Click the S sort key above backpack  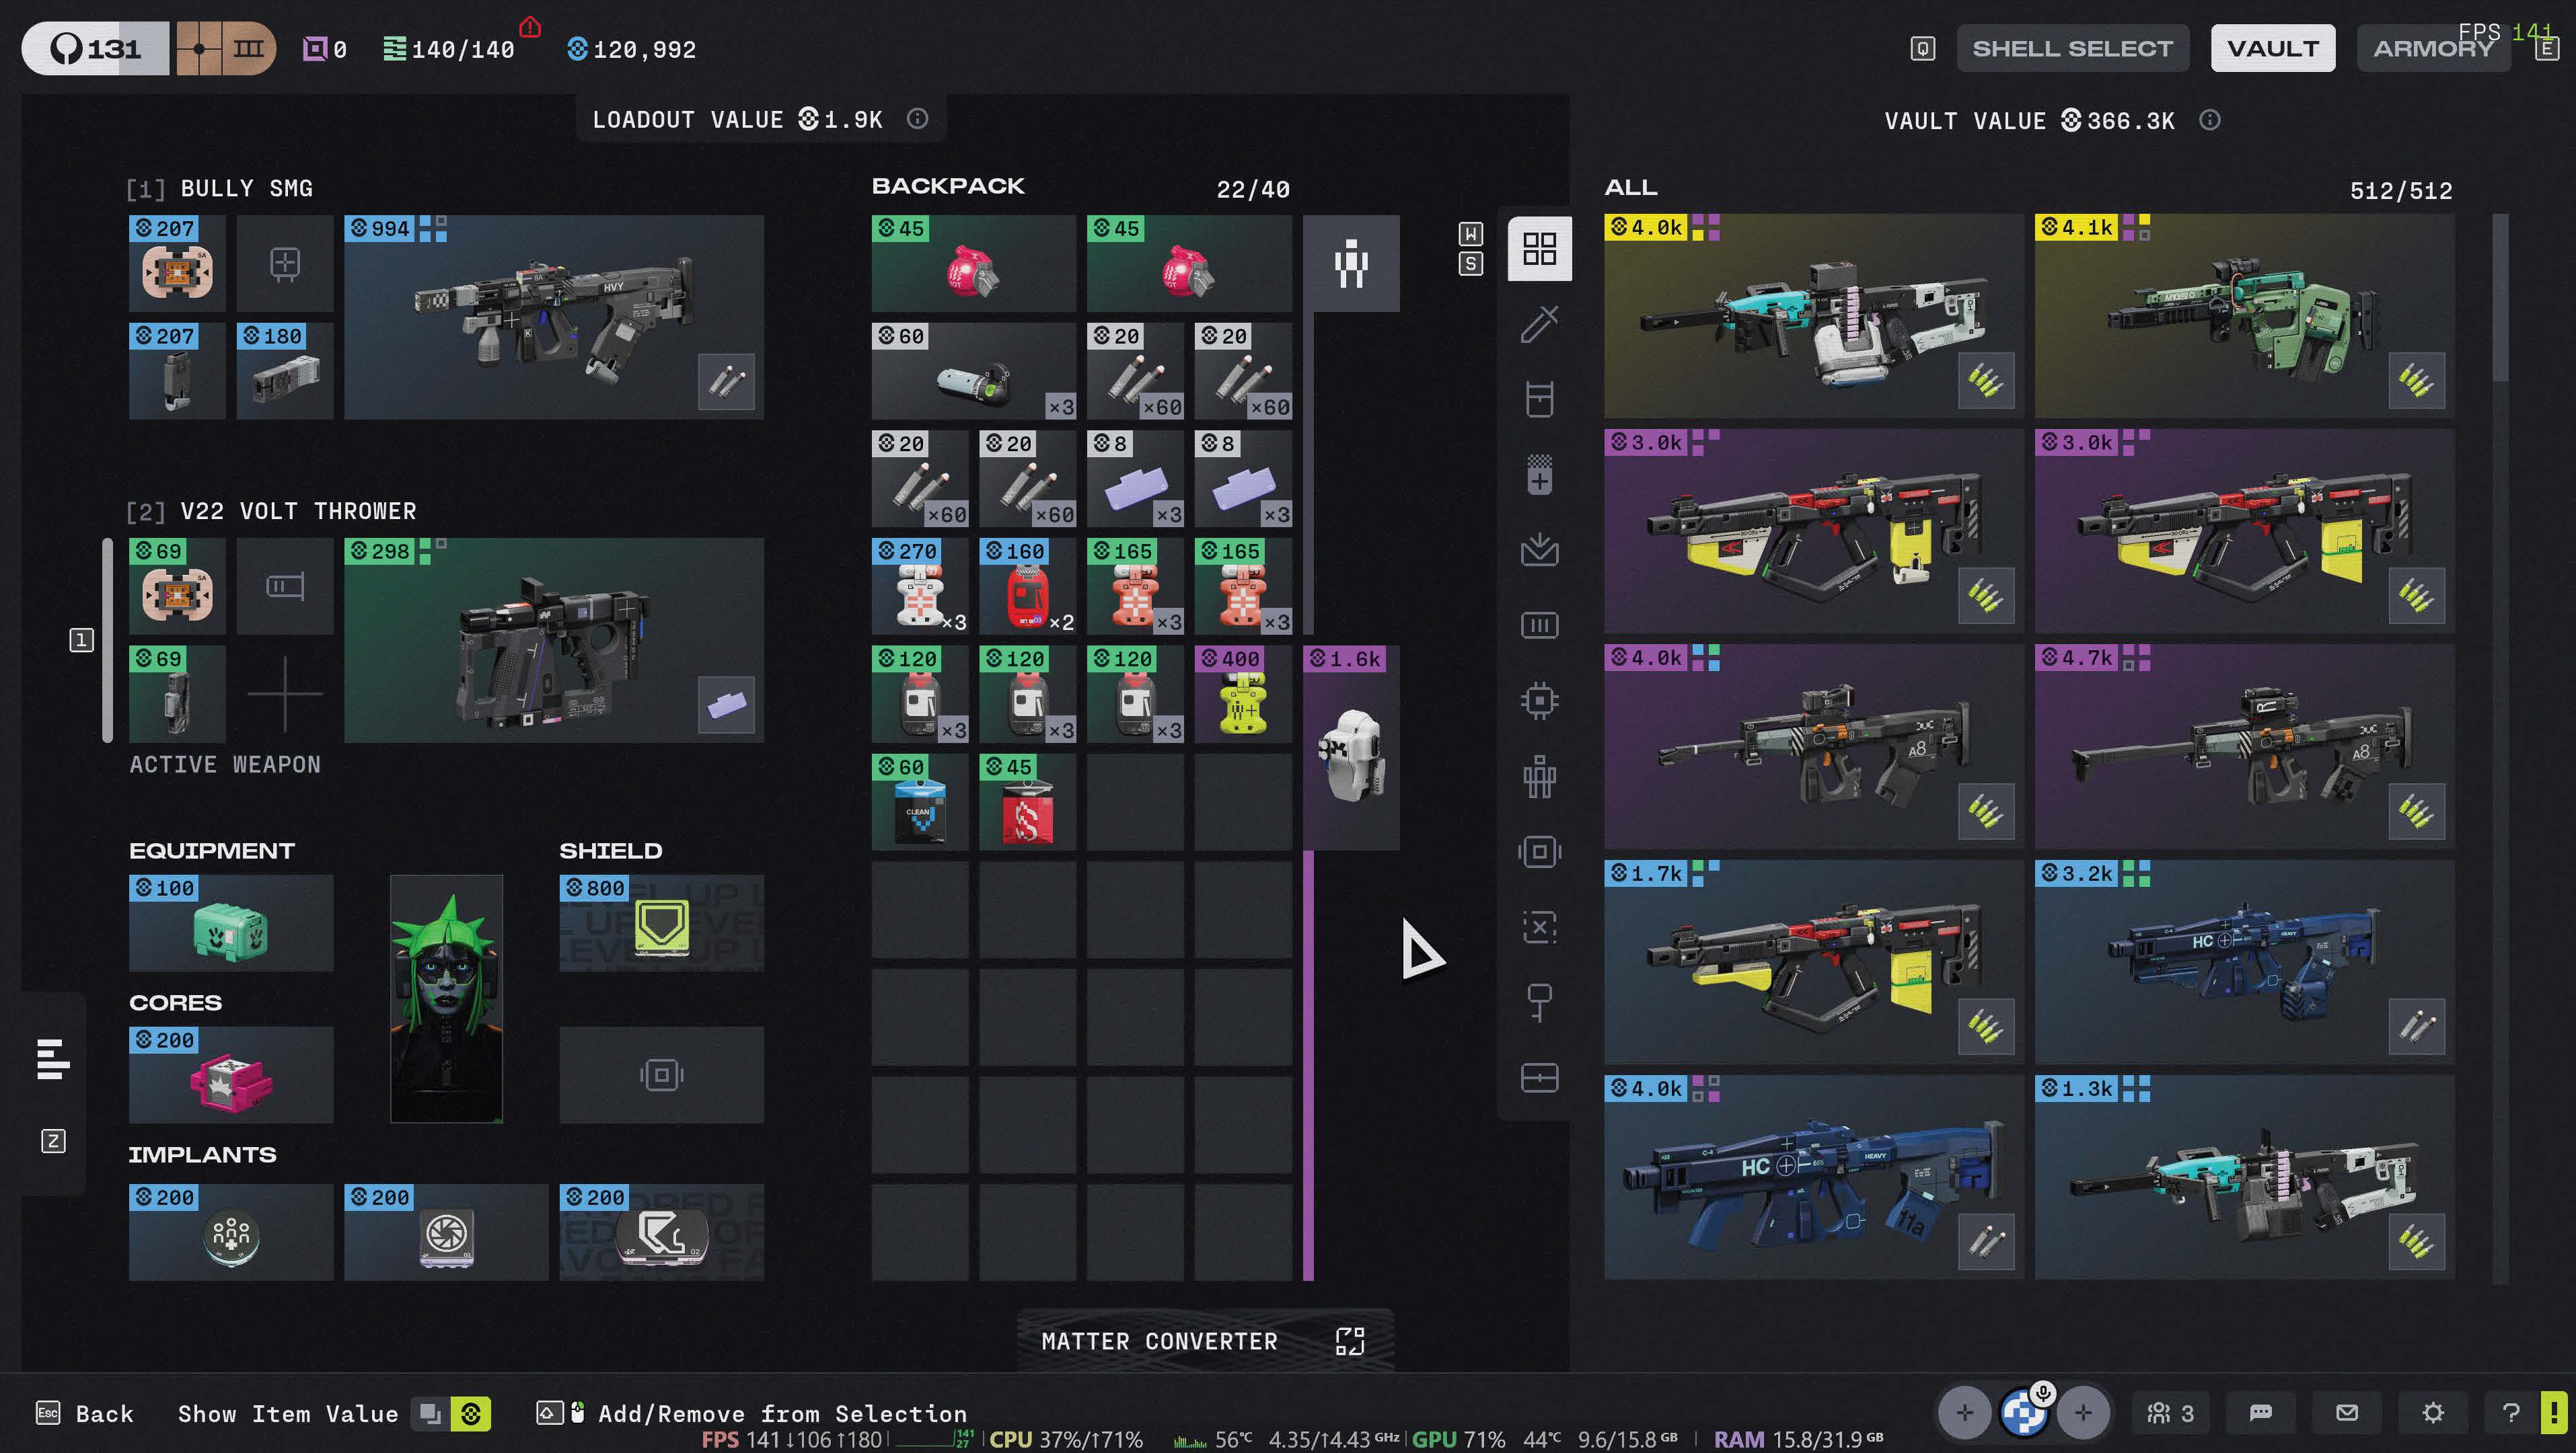click(x=1470, y=264)
